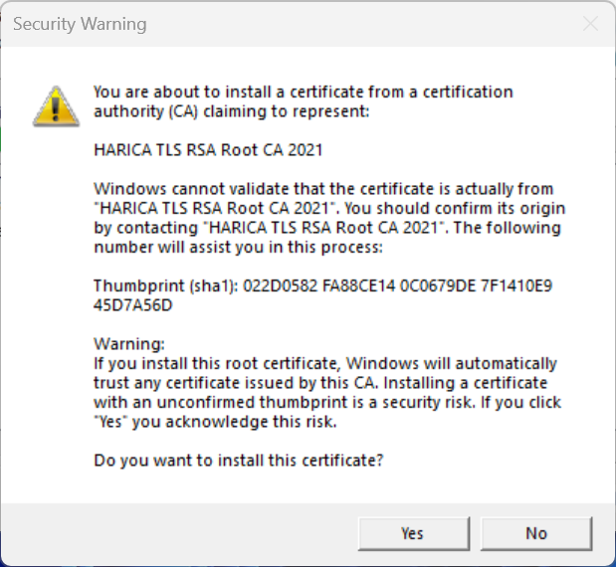Click "number will assist you in this process:" line
The image size is (616, 567).
click(237, 247)
